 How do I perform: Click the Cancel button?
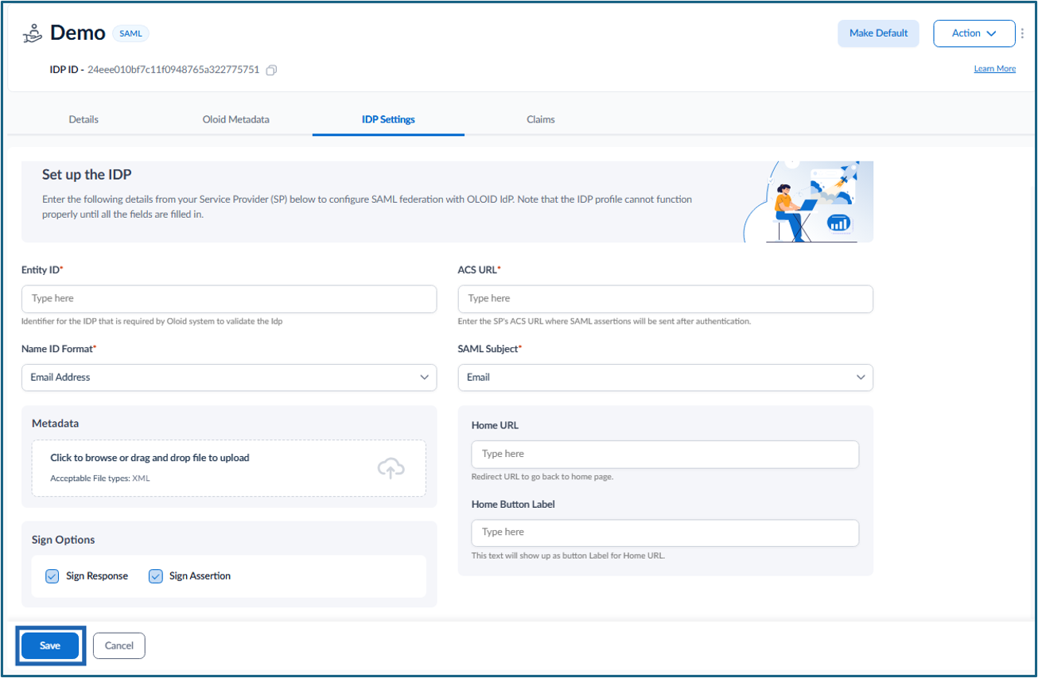tap(119, 645)
